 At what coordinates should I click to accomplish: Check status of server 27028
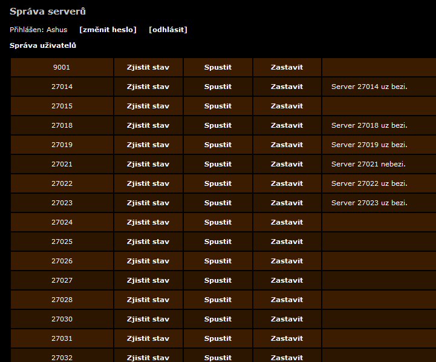[x=148, y=300]
